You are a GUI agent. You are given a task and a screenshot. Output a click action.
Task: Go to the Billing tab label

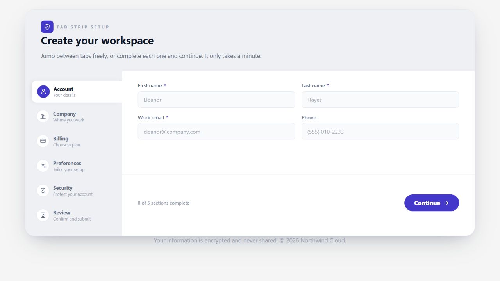tap(61, 138)
